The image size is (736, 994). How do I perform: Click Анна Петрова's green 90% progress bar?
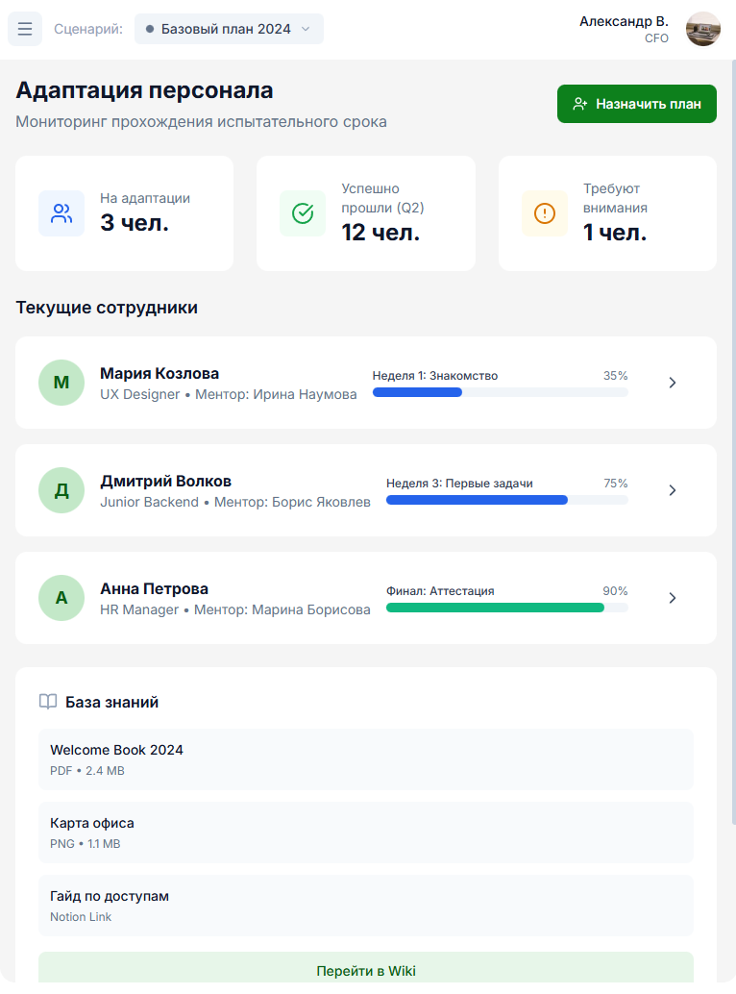pos(496,608)
